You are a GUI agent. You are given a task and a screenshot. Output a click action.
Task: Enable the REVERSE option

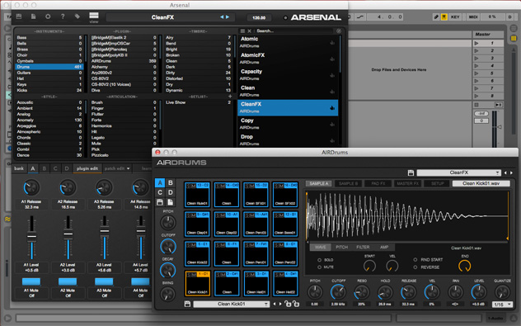click(415, 267)
